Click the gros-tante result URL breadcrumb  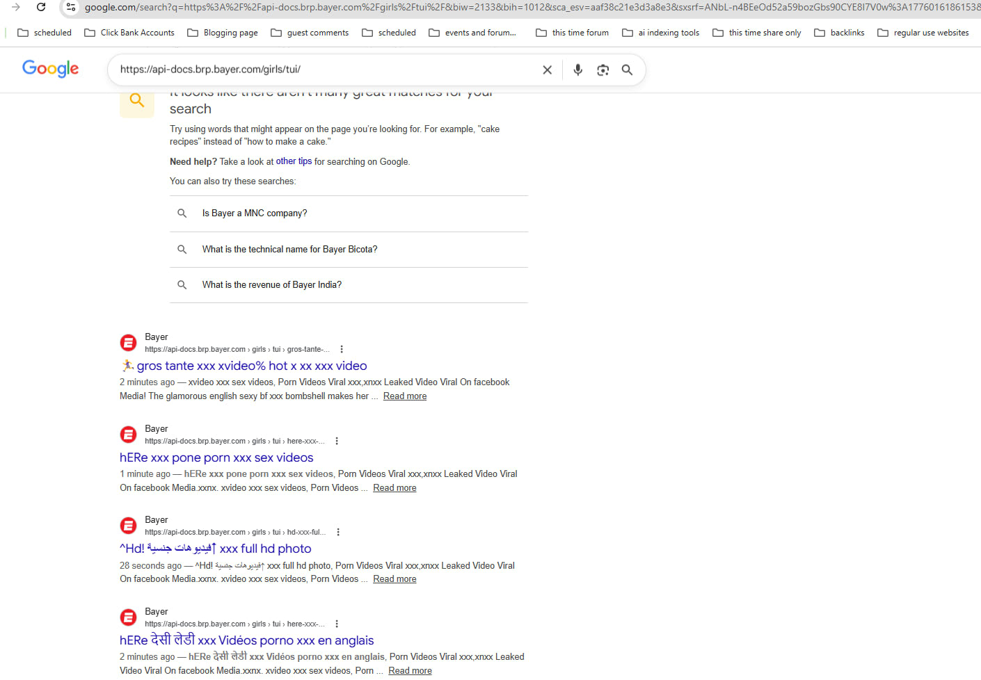pos(237,350)
